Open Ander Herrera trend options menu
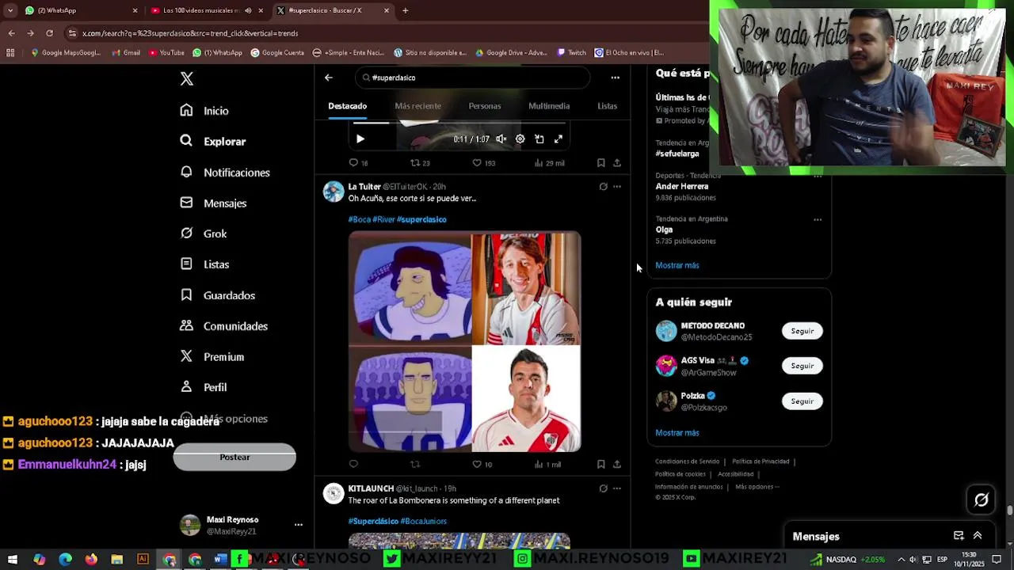 click(x=818, y=177)
